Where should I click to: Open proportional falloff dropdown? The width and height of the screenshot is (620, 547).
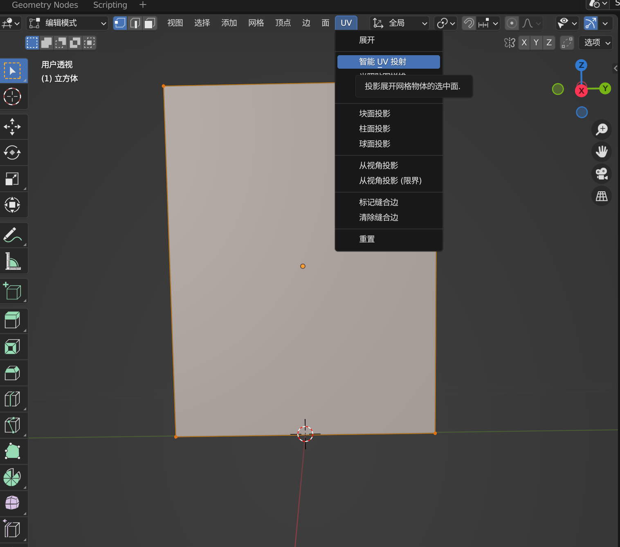(x=531, y=23)
